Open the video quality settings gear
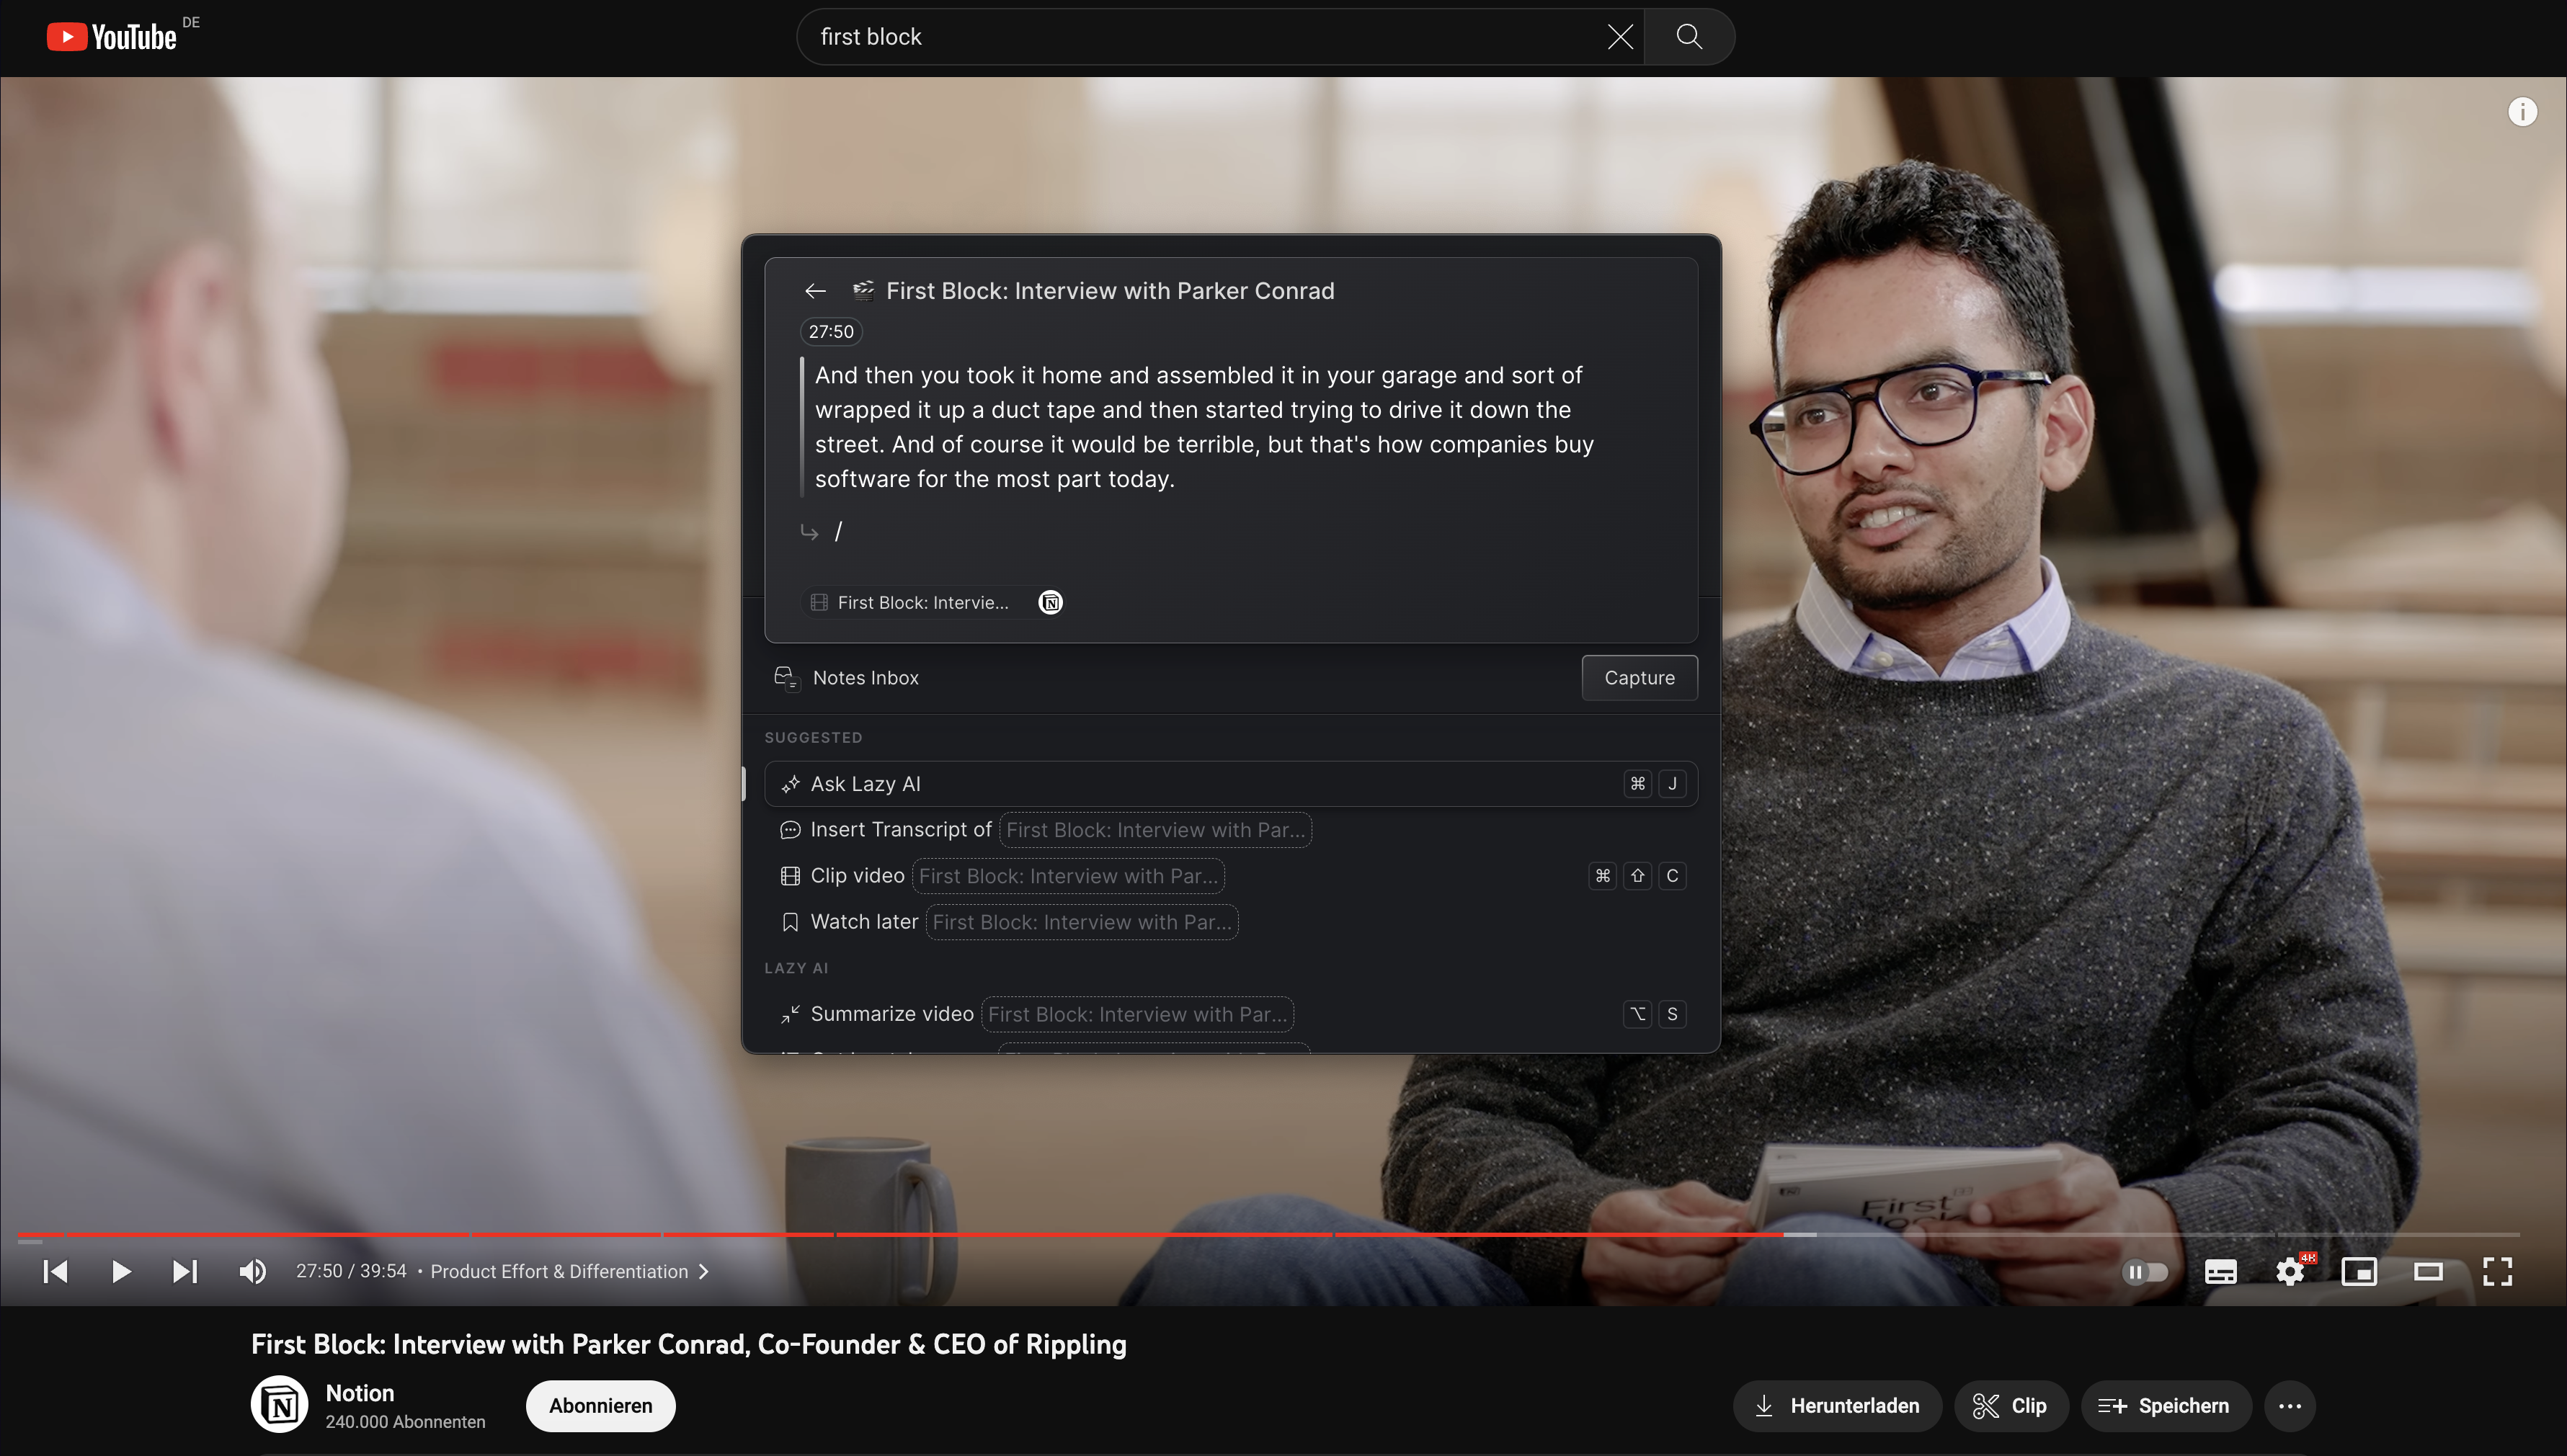2567x1456 pixels. tap(2290, 1271)
